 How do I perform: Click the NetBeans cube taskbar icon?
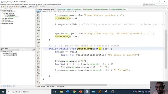click(87, 92)
